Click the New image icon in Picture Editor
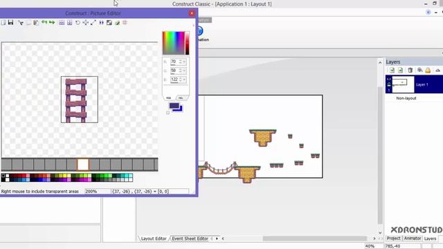 3,23
